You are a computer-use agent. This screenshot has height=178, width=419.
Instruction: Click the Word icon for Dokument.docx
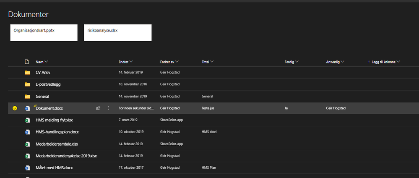(x=27, y=108)
